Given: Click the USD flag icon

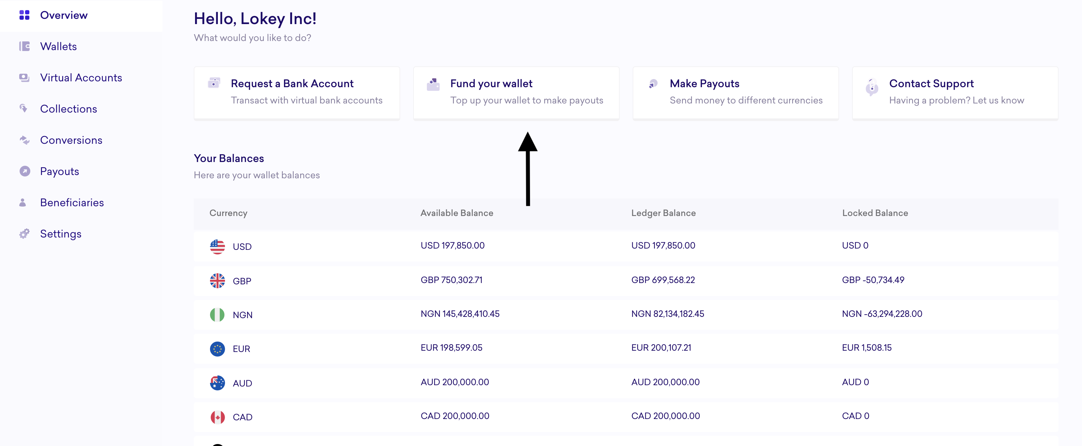Looking at the screenshot, I should tap(217, 247).
